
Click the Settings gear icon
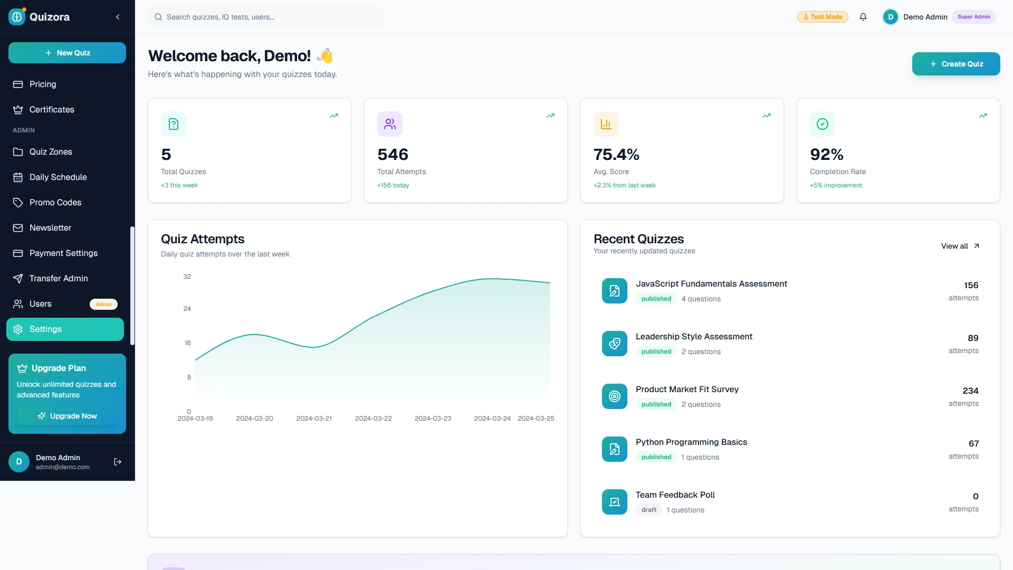point(18,329)
